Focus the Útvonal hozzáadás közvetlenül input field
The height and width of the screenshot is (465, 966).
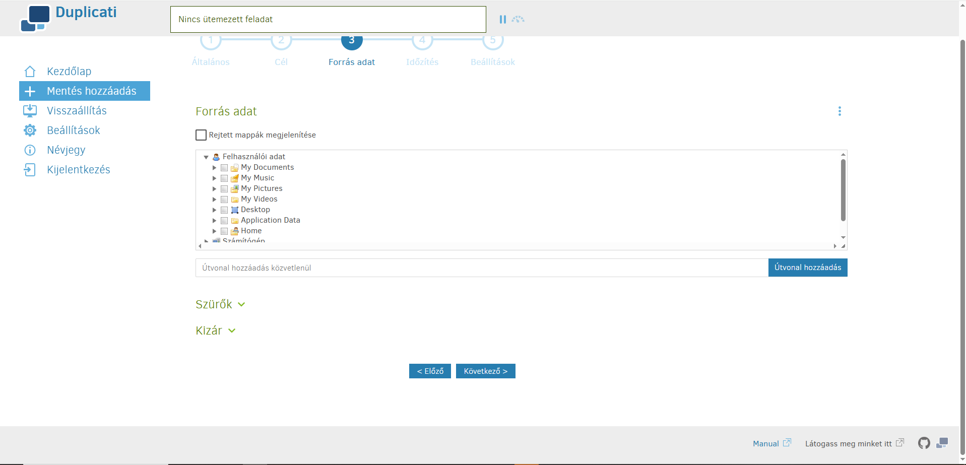[x=481, y=268]
